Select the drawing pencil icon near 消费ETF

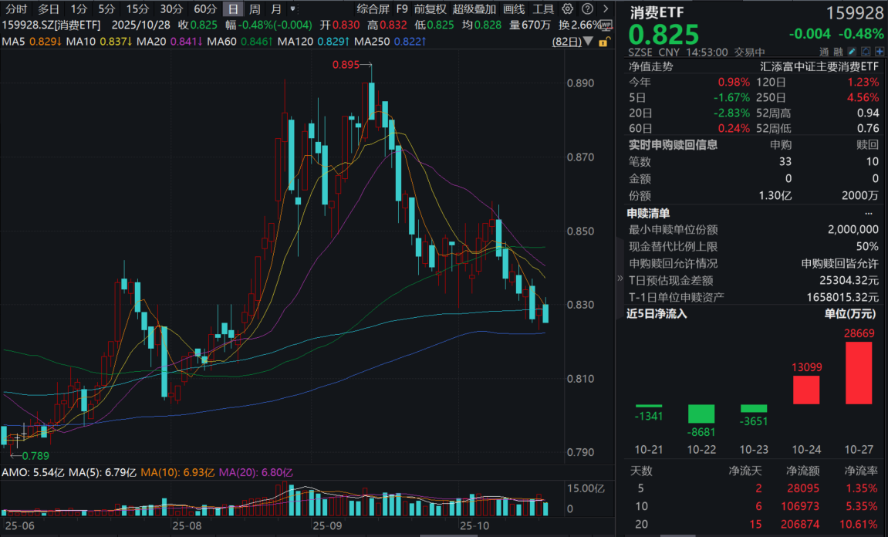tap(852, 51)
